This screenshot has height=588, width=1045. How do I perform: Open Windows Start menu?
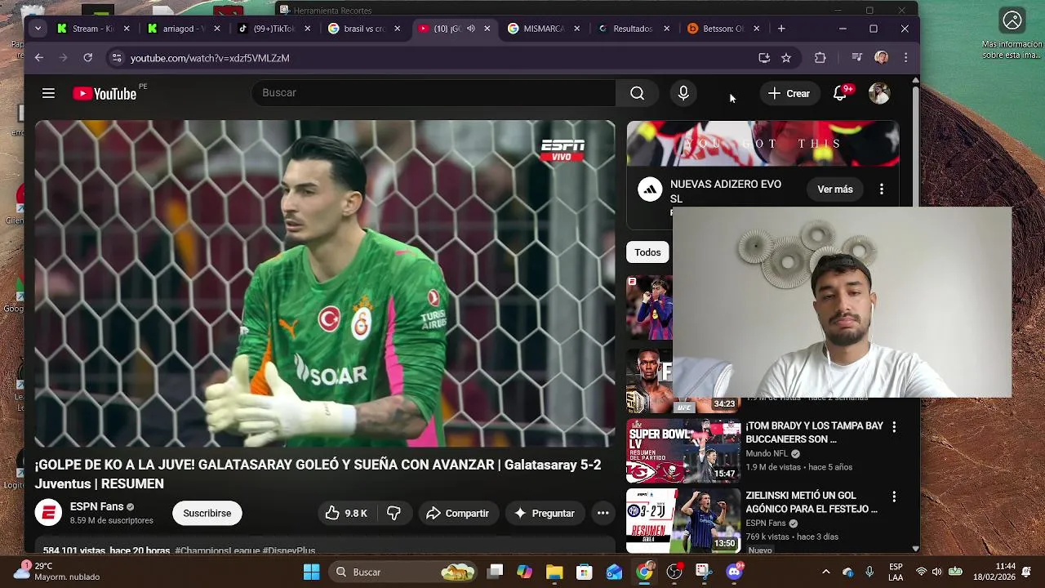tap(311, 572)
